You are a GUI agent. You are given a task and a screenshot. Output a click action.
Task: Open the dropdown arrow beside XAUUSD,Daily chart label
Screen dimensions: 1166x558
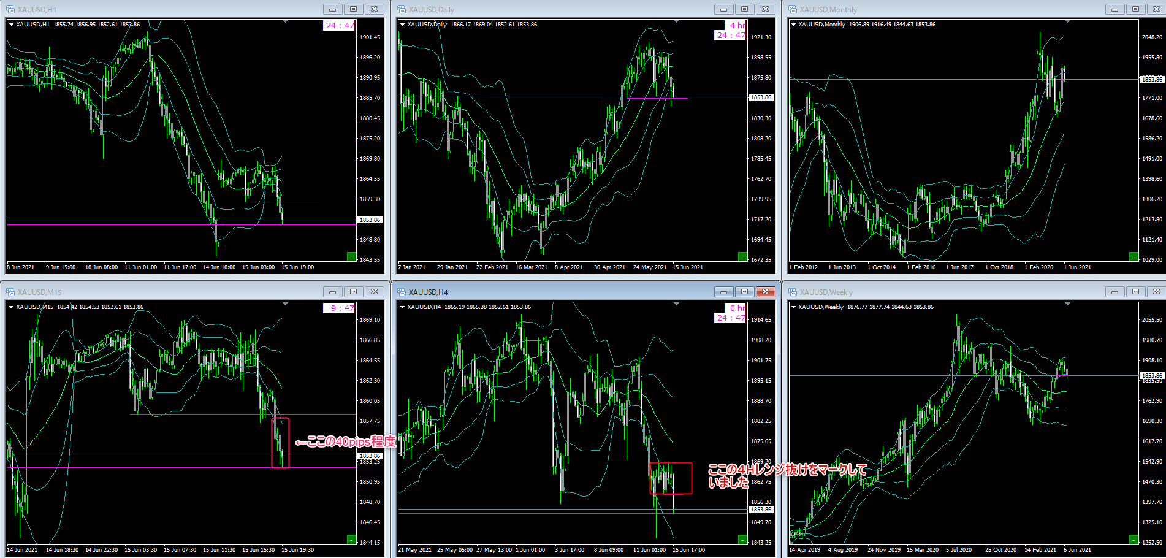(x=403, y=25)
